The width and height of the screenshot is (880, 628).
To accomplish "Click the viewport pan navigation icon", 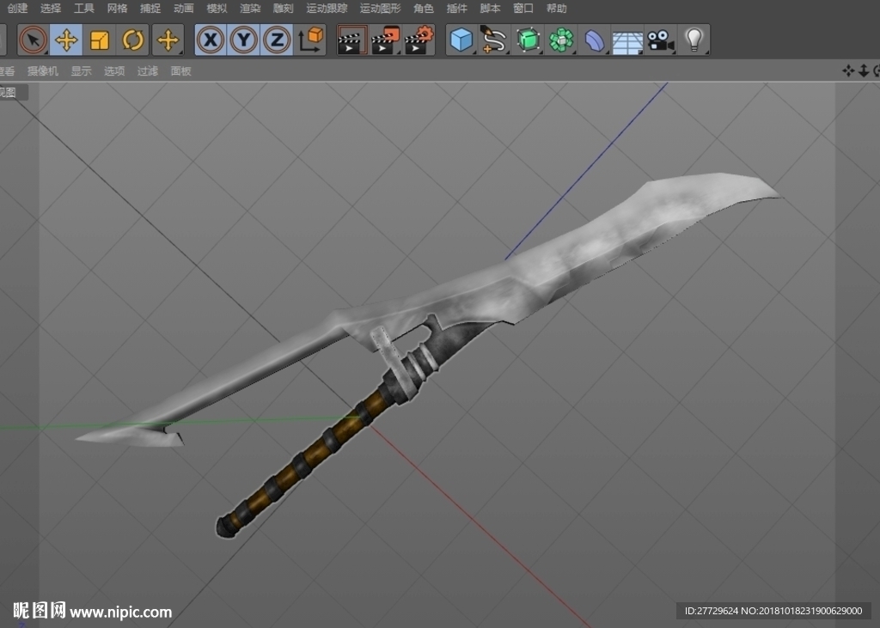I will 848,70.
